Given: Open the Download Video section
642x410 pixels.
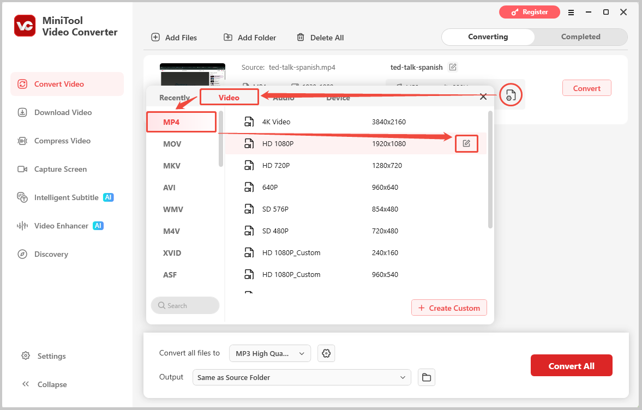Looking at the screenshot, I should click(55, 112).
